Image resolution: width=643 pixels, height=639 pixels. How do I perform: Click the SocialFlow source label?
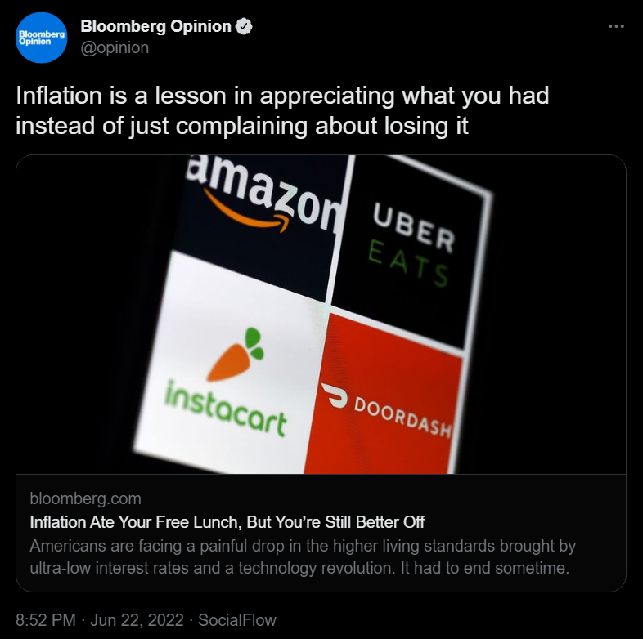(239, 620)
